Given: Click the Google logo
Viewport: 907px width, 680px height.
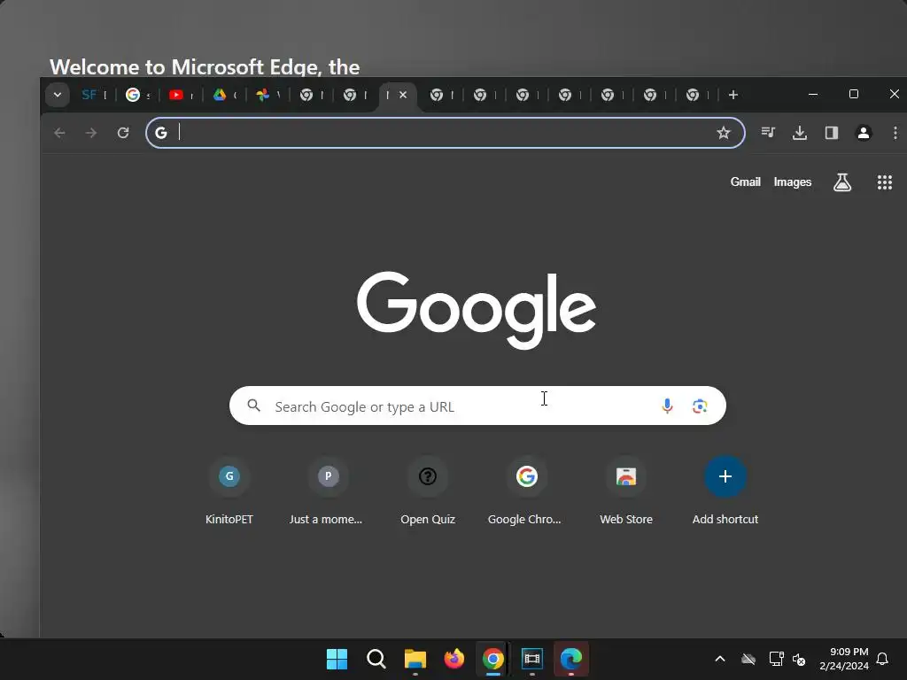Looking at the screenshot, I should (x=477, y=310).
